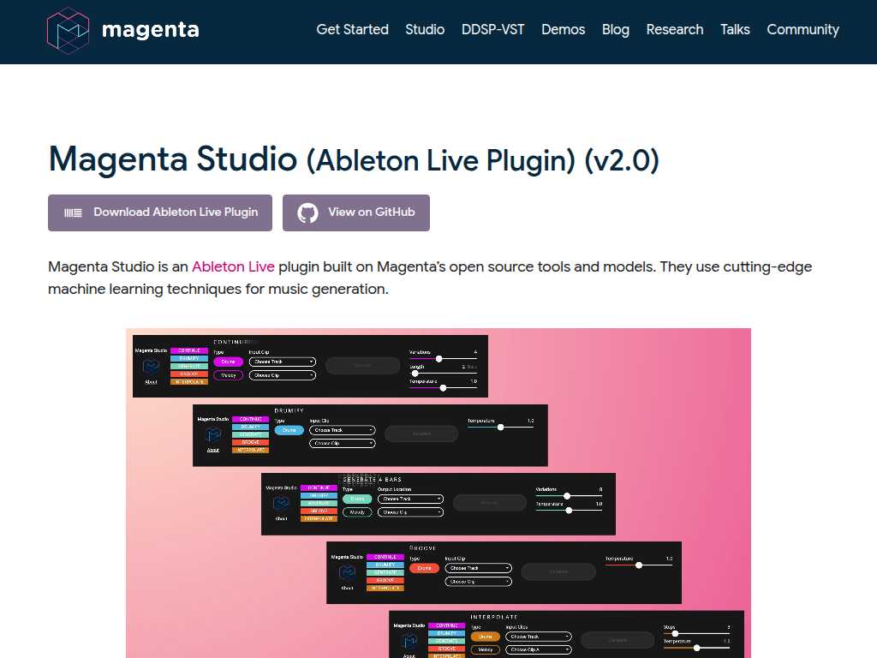The image size is (877, 658).
Task: Select Drums type in the Continue panel
Action: 228,362
